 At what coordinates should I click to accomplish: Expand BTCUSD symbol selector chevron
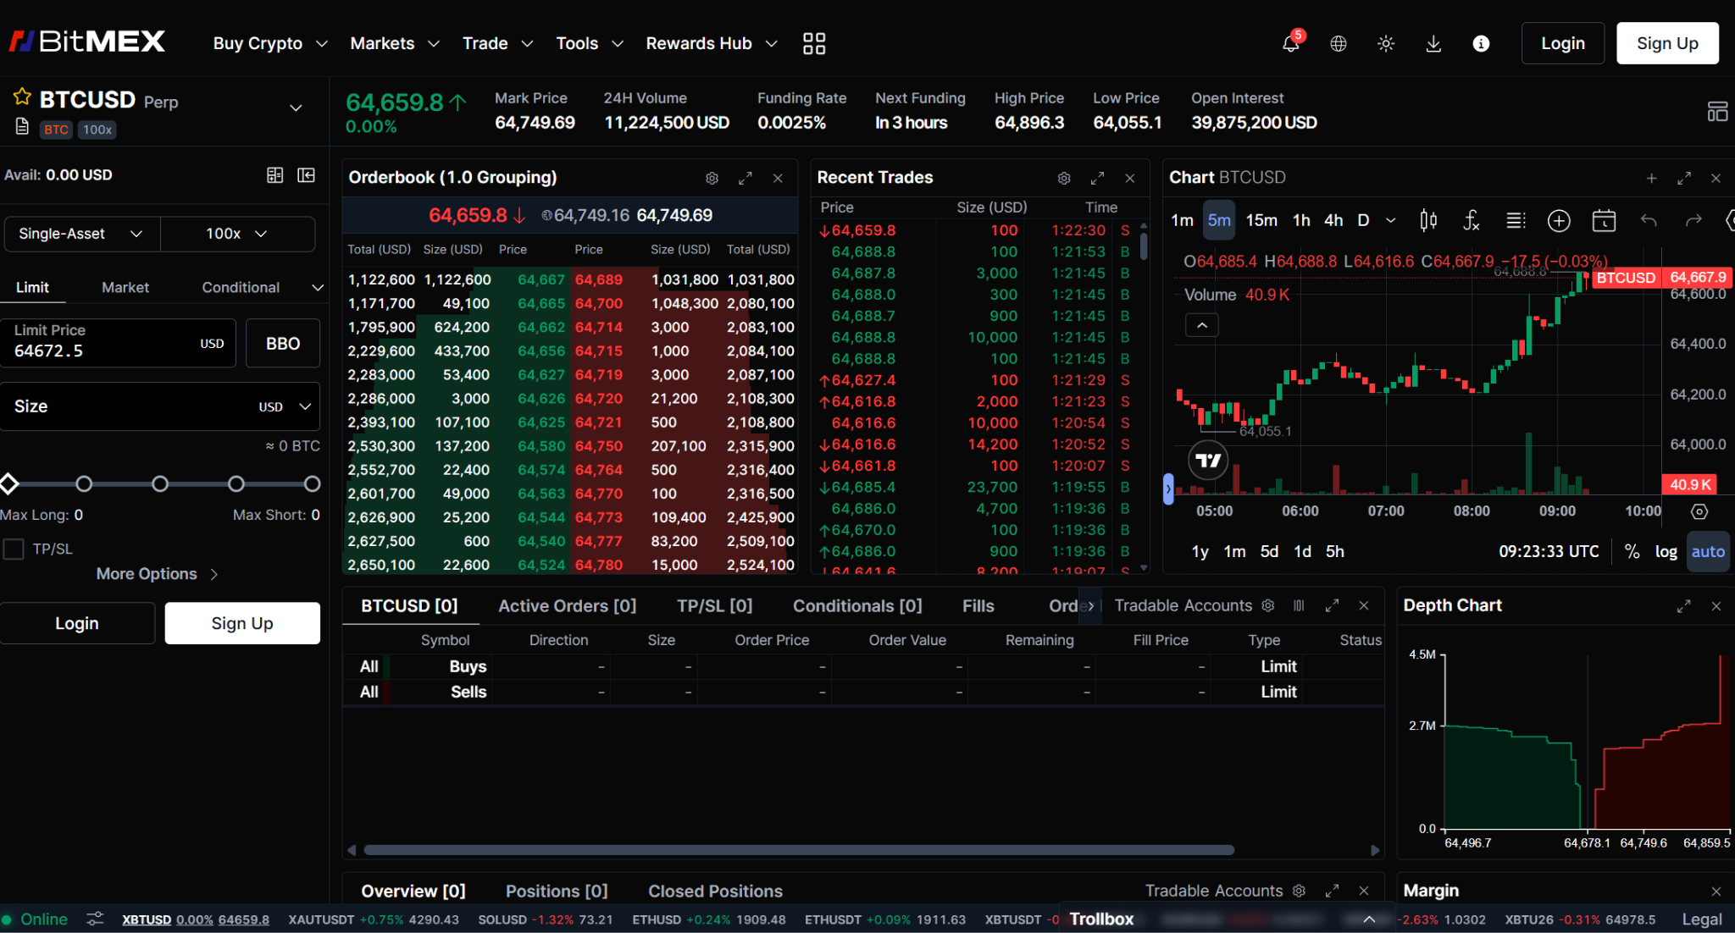click(296, 108)
